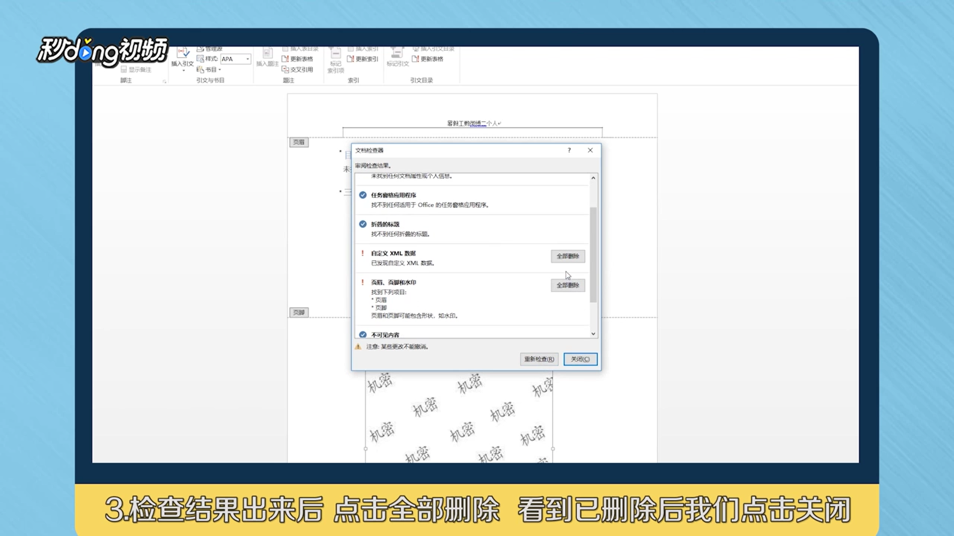954x536 pixels.
Task: Click the results list scrollbar thumb
Action: pyautogui.click(x=593, y=254)
